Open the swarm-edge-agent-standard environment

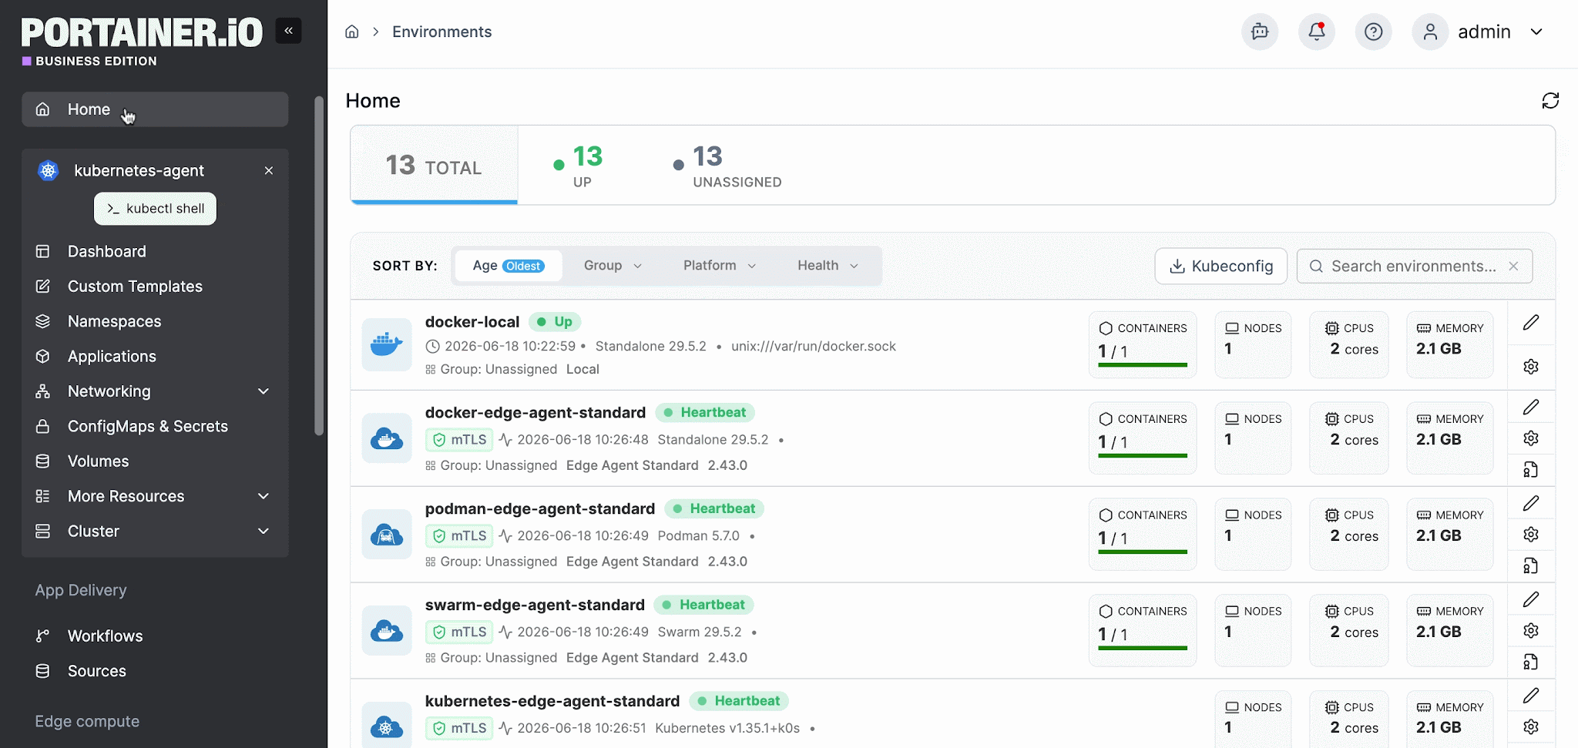tap(535, 605)
